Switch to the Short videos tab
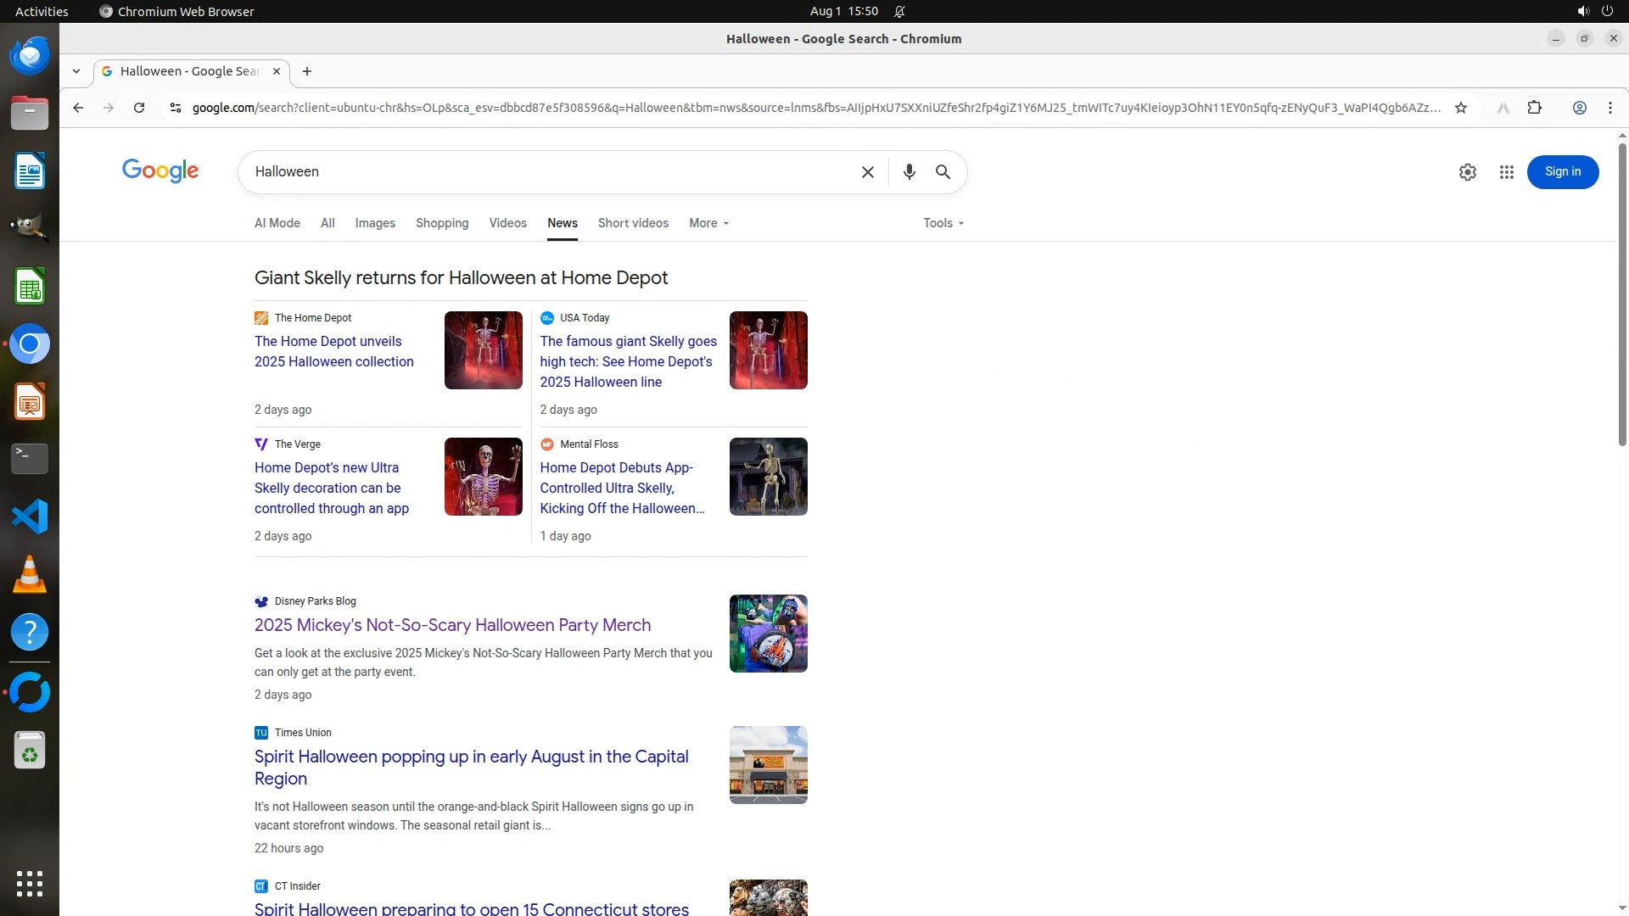The image size is (1629, 916). 633,223
